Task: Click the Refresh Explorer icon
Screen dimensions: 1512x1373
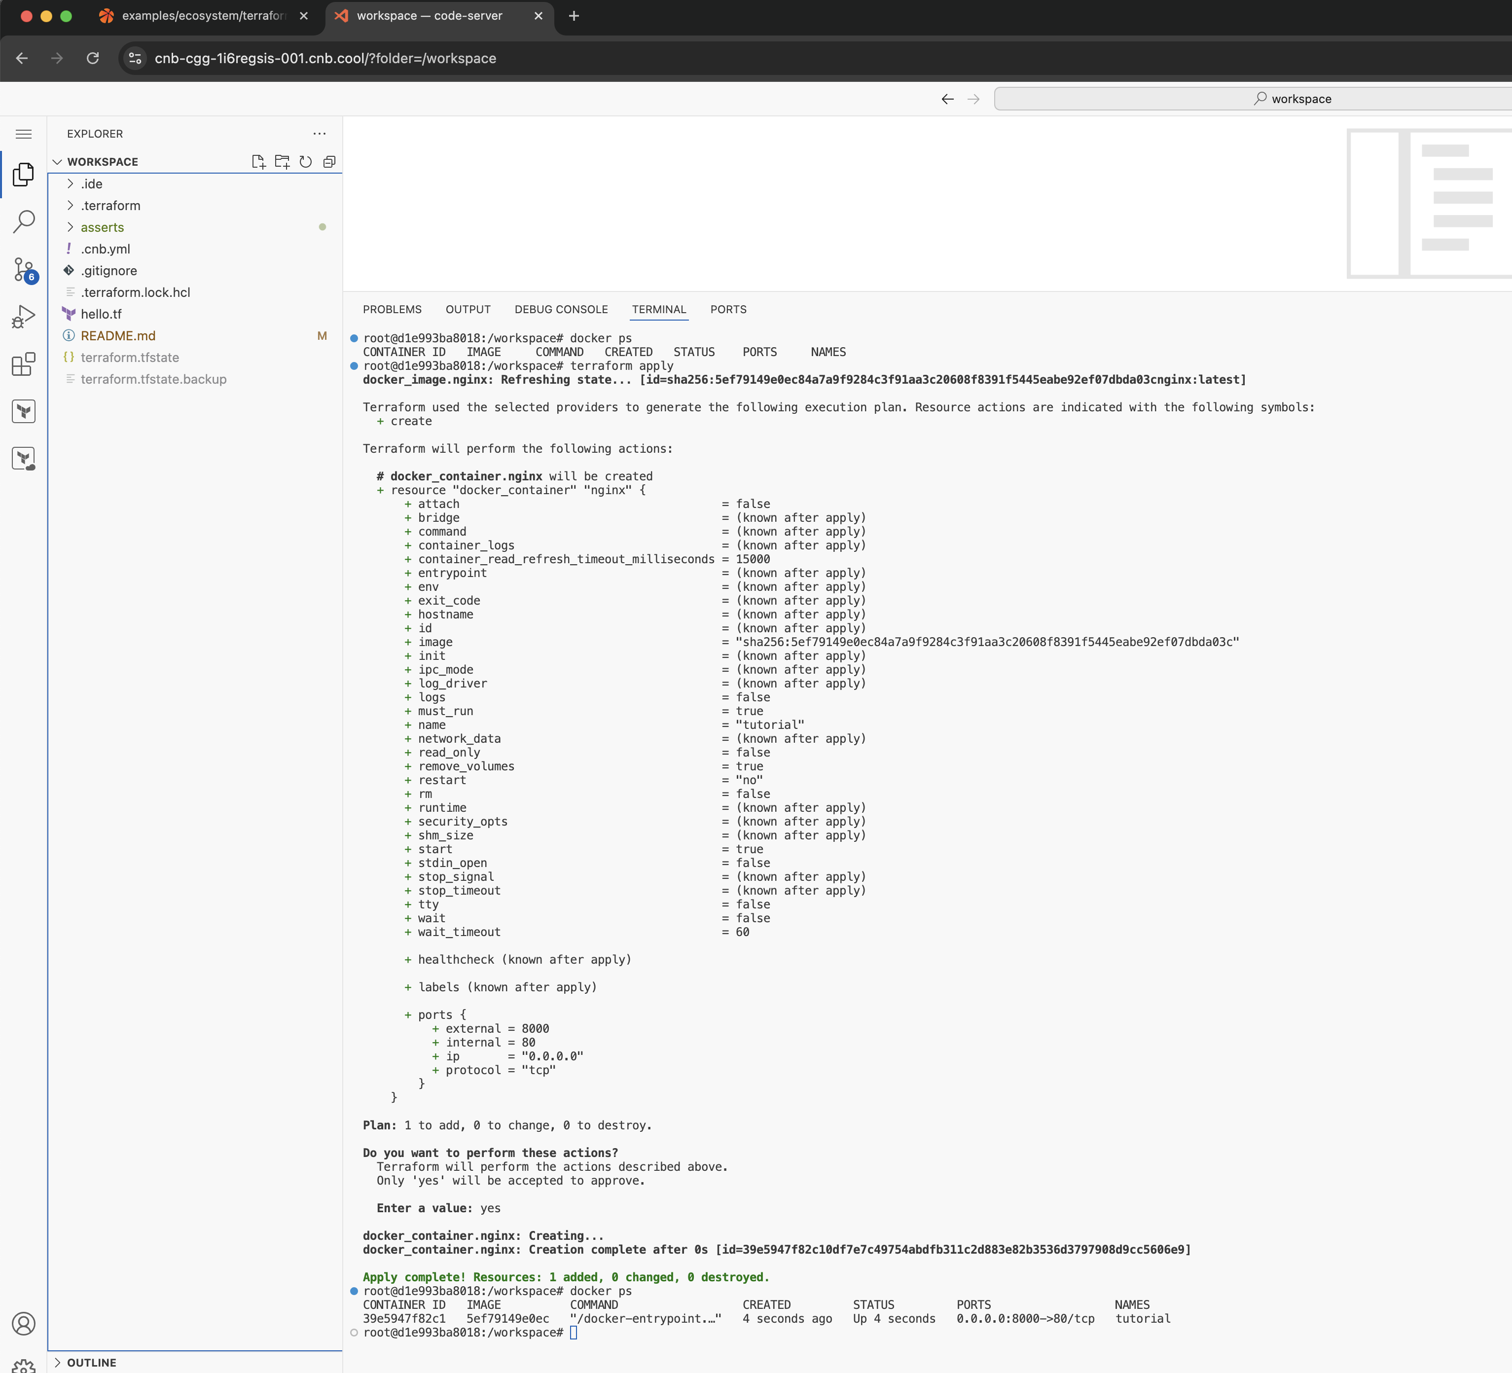Action: coord(306,161)
